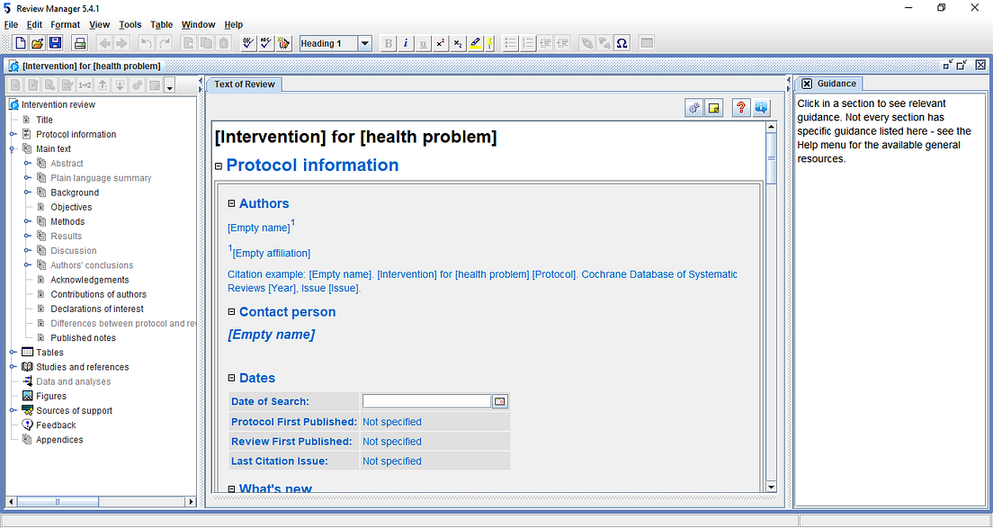Add a note using the yellow note icon
Image resolution: width=993 pixels, height=528 pixels.
click(714, 107)
